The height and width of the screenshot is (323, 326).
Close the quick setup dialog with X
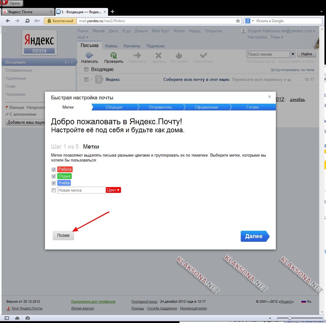269,97
